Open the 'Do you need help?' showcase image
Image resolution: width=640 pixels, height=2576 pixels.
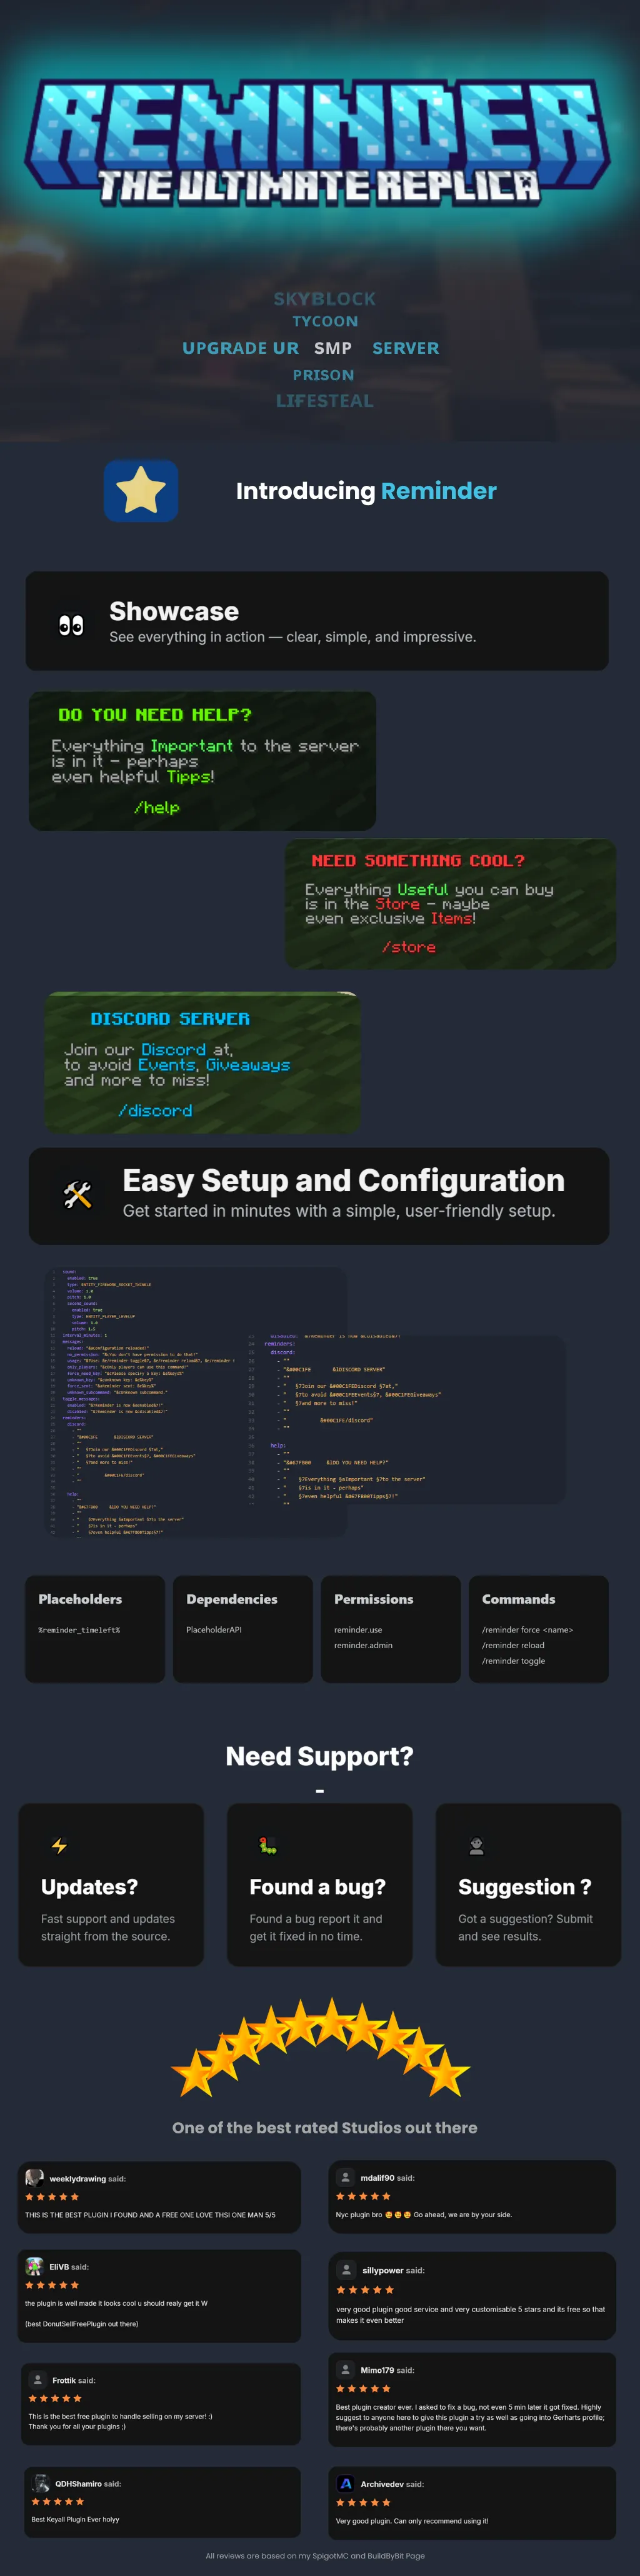coord(202,760)
